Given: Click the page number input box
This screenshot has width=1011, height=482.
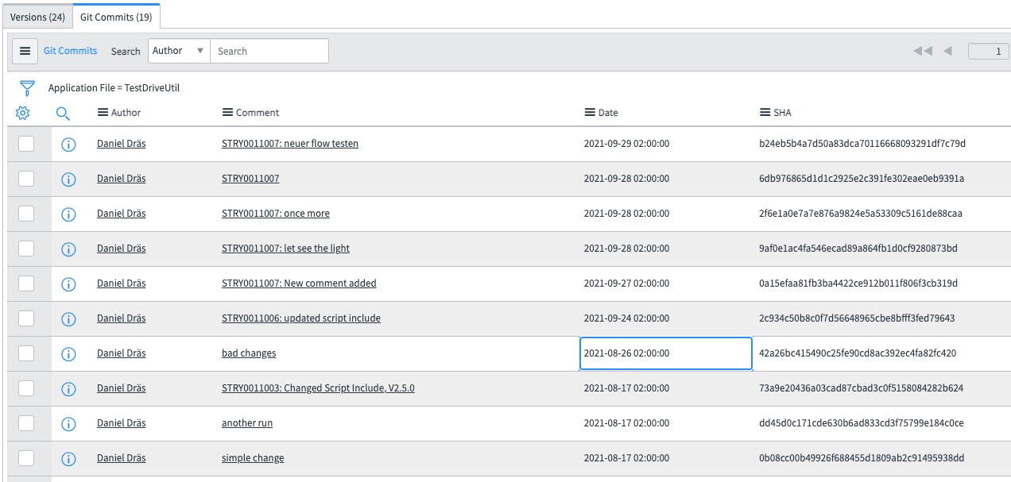Looking at the screenshot, I should coord(989,51).
